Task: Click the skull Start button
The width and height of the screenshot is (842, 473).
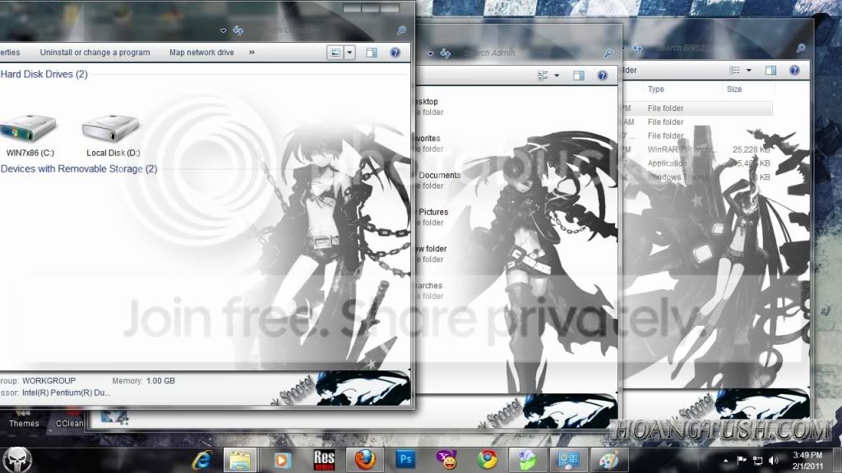Action: coord(18,460)
